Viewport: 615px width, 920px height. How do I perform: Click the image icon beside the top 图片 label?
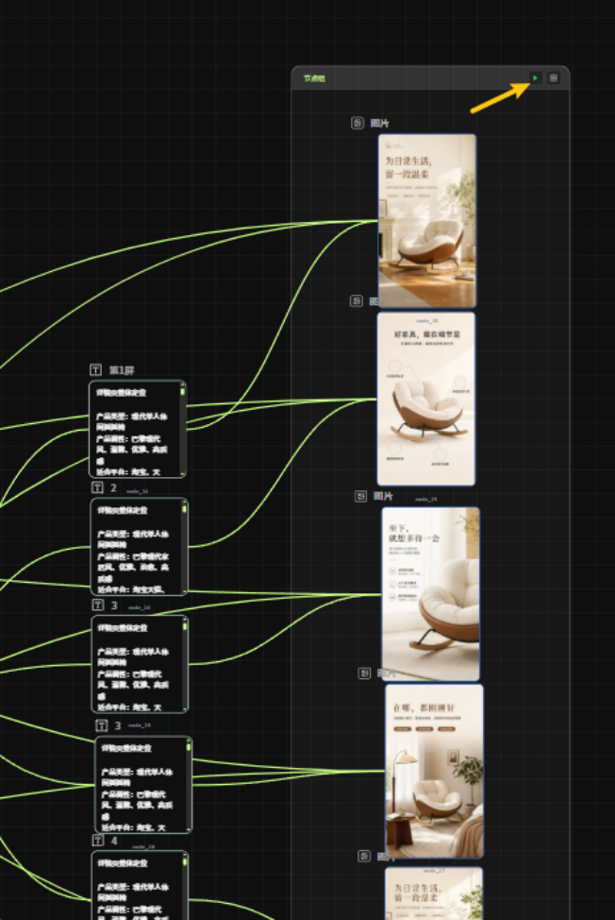tap(357, 123)
